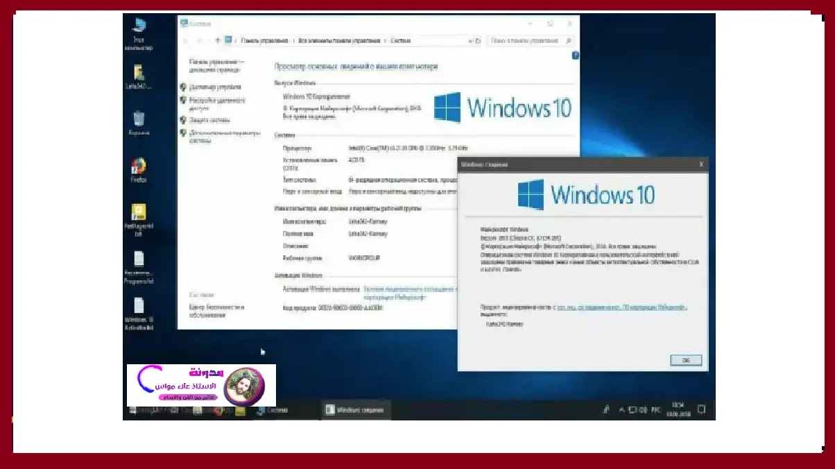Open 'Дополнительные параметры системы' link

point(225,136)
